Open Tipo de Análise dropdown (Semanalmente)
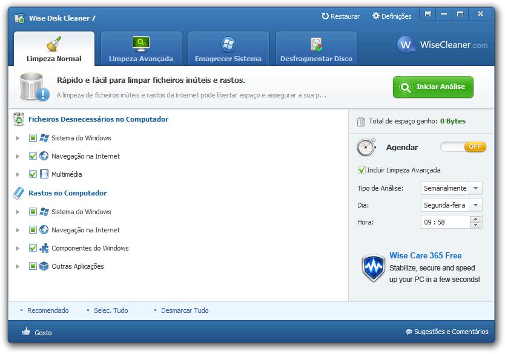The width and height of the screenshot is (505, 354). (x=452, y=188)
